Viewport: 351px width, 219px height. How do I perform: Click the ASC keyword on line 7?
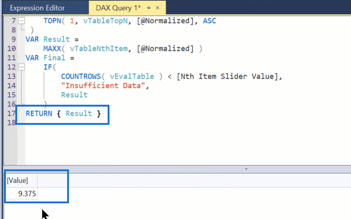pyautogui.click(x=209, y=21)
